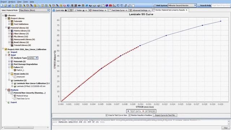231x130 pixels.
Task: Open the Project menu
Action: pos(4,2)
